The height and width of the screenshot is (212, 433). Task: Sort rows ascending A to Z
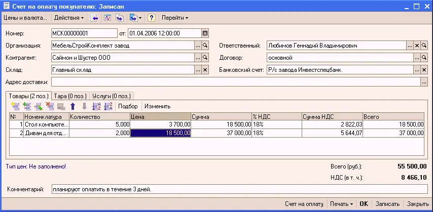(x=96, y=106)
